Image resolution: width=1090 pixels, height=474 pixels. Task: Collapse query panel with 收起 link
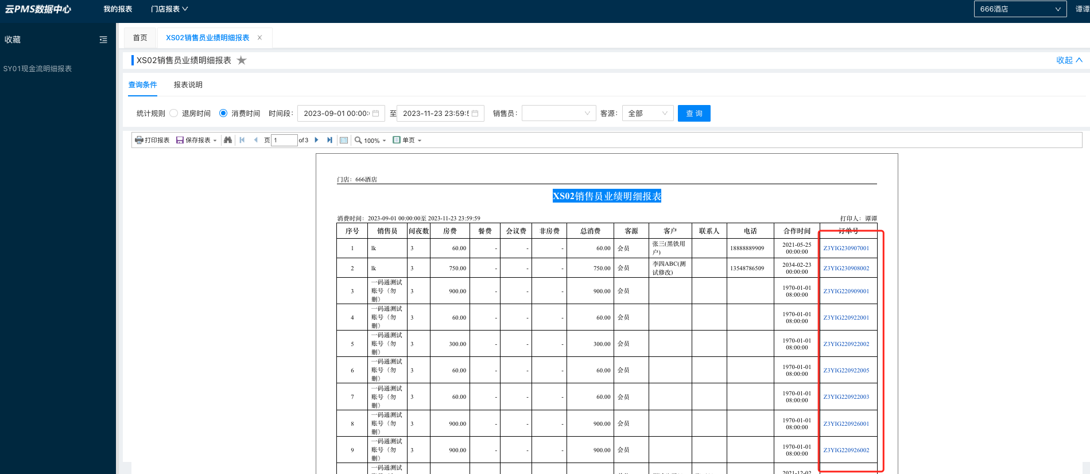coord(1069,60)
